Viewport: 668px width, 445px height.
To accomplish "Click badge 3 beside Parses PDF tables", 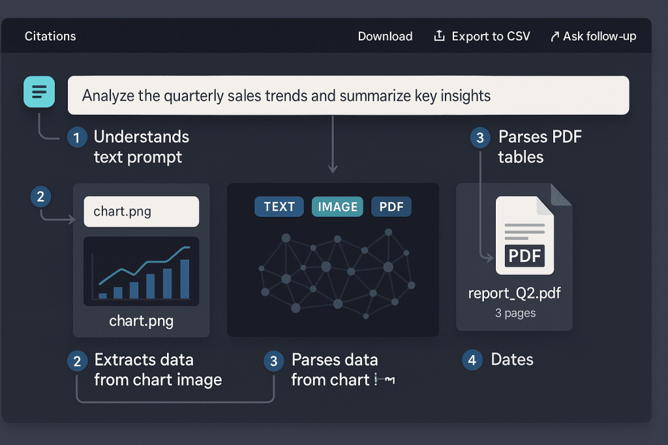I will click(x=481, y=137).
